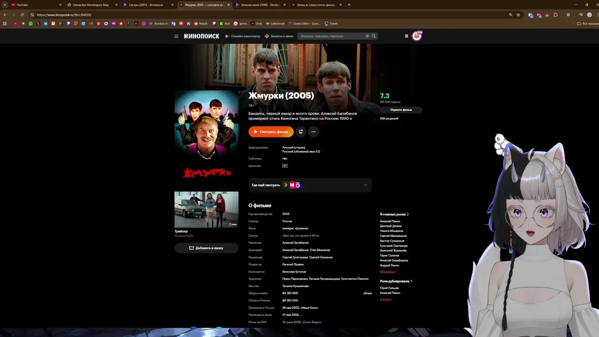
Task: Open the apps grid icon in bookmarks bar
Action: 5,23
